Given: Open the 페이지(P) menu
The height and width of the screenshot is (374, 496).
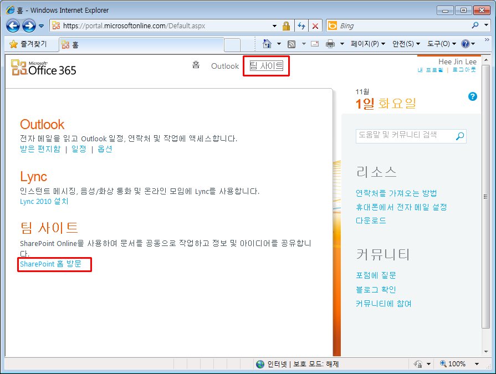Looking at the screenshot, I should 368,44.
